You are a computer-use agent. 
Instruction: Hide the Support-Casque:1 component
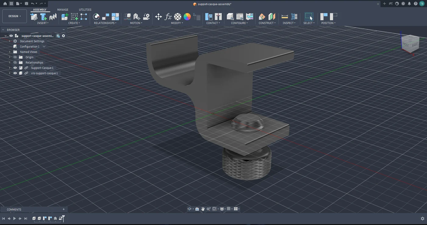tap(15, 68)
